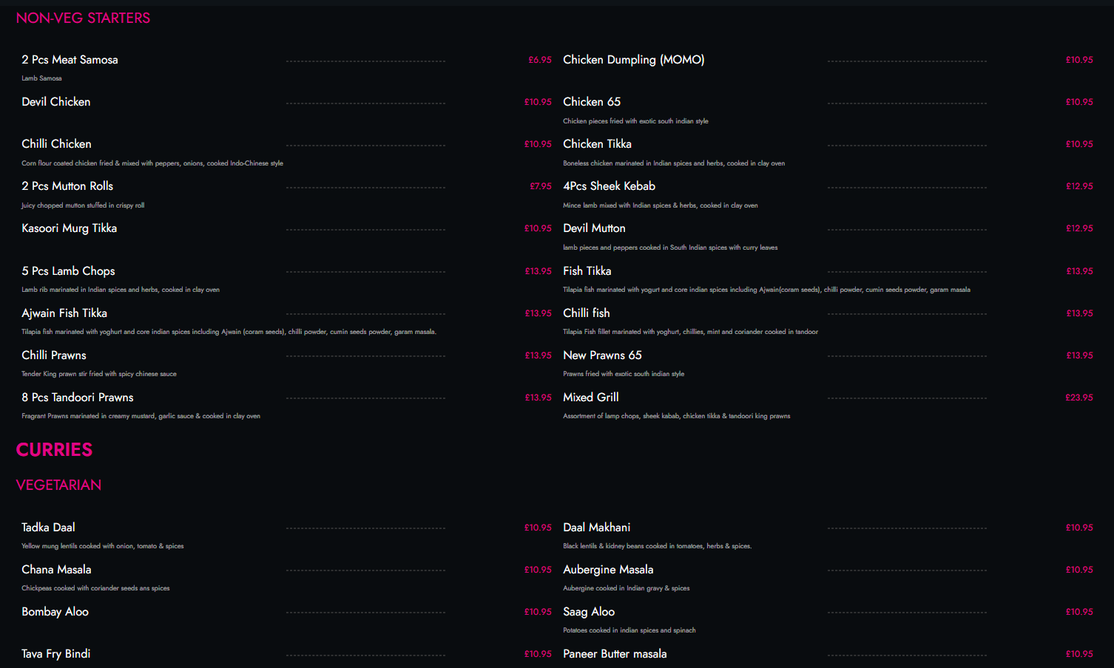Click the Kasoori Murg Tikka item

69,228
